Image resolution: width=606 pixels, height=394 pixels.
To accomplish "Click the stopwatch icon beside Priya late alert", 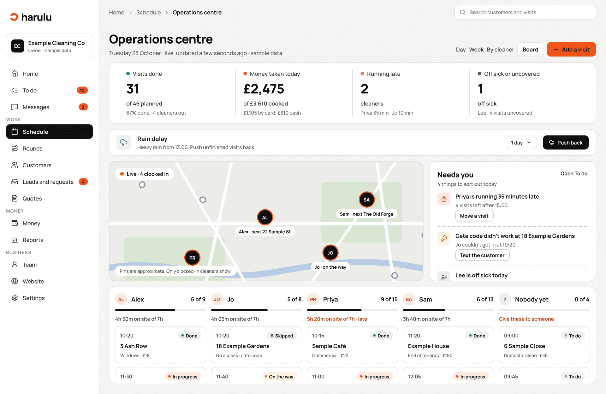I will (444, 199).
